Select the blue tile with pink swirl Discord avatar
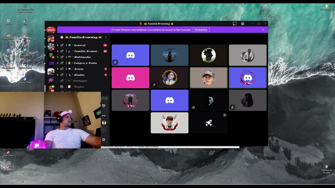This screenshot has height=188, width=335. 248,78
